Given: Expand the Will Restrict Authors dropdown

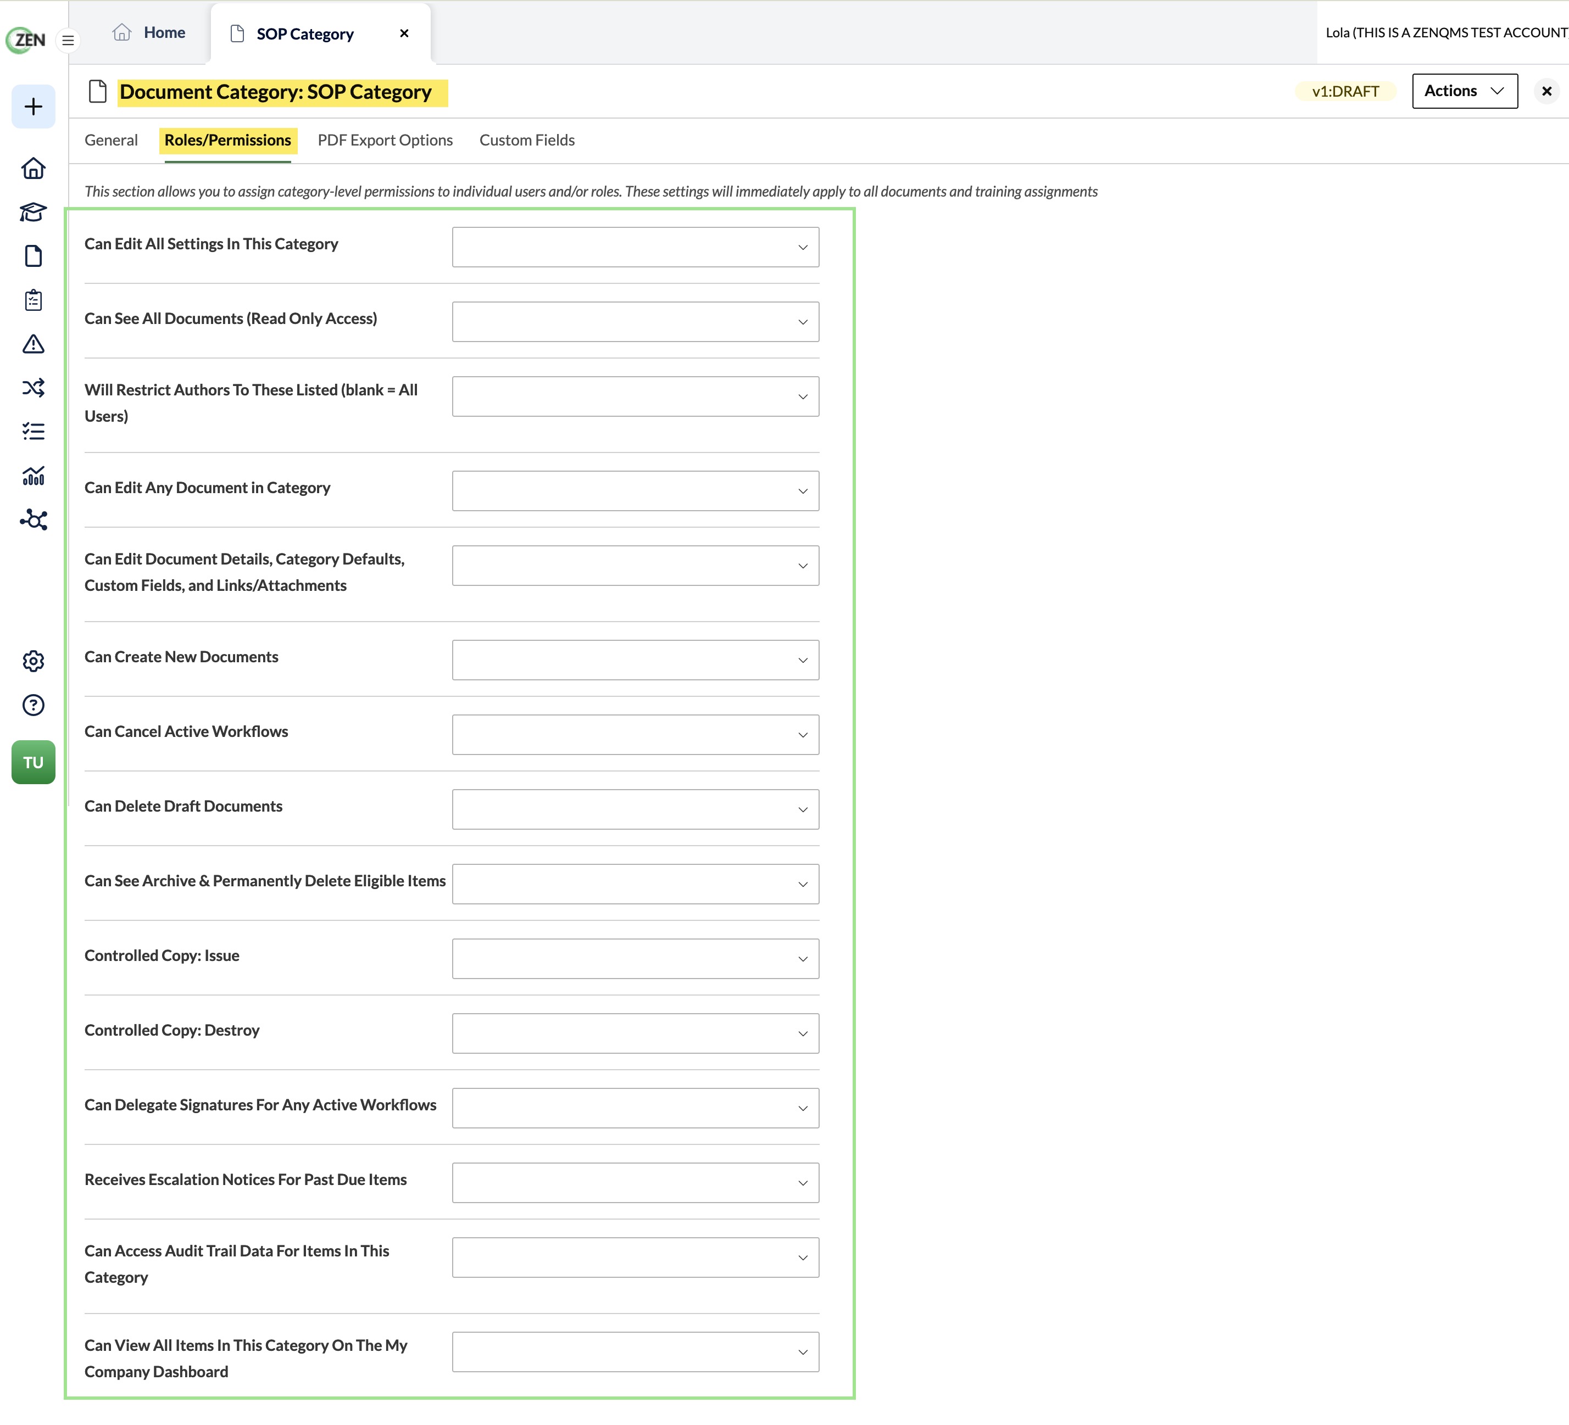Looking at the screenshot, I should pos(635,396).
